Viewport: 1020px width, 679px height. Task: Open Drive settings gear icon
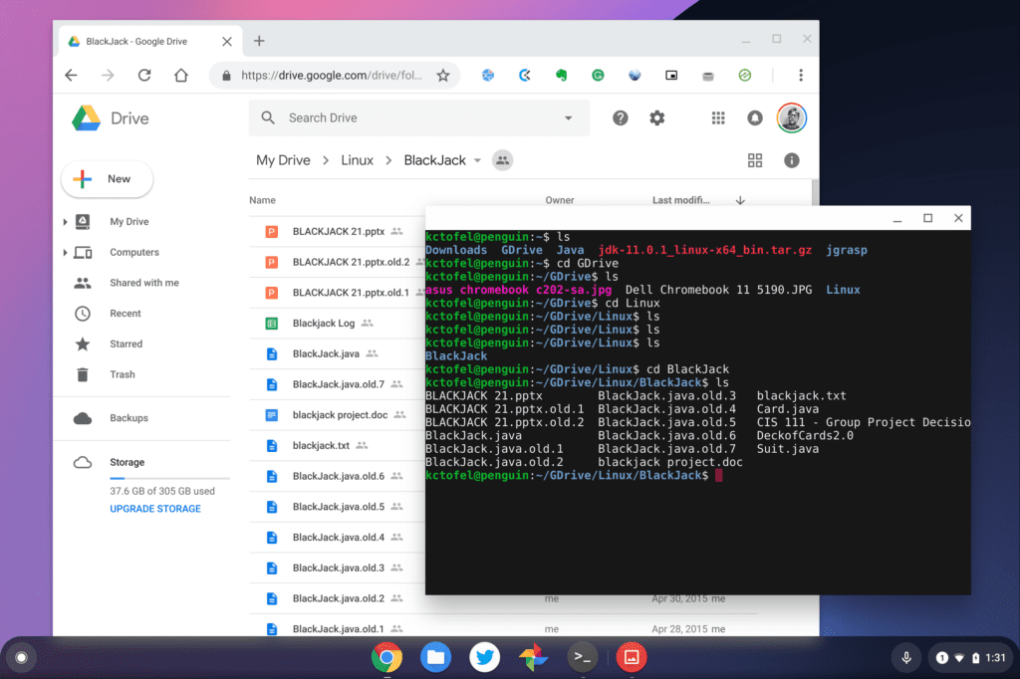tap(657, 117)
